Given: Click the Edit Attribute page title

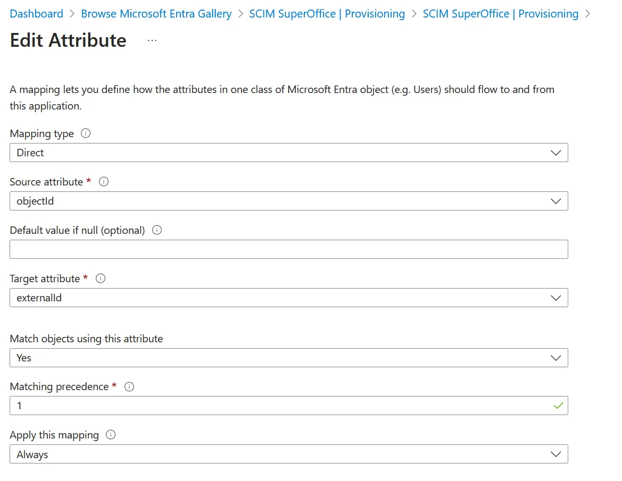Looking at the screenshot, I should click(68, 40).
